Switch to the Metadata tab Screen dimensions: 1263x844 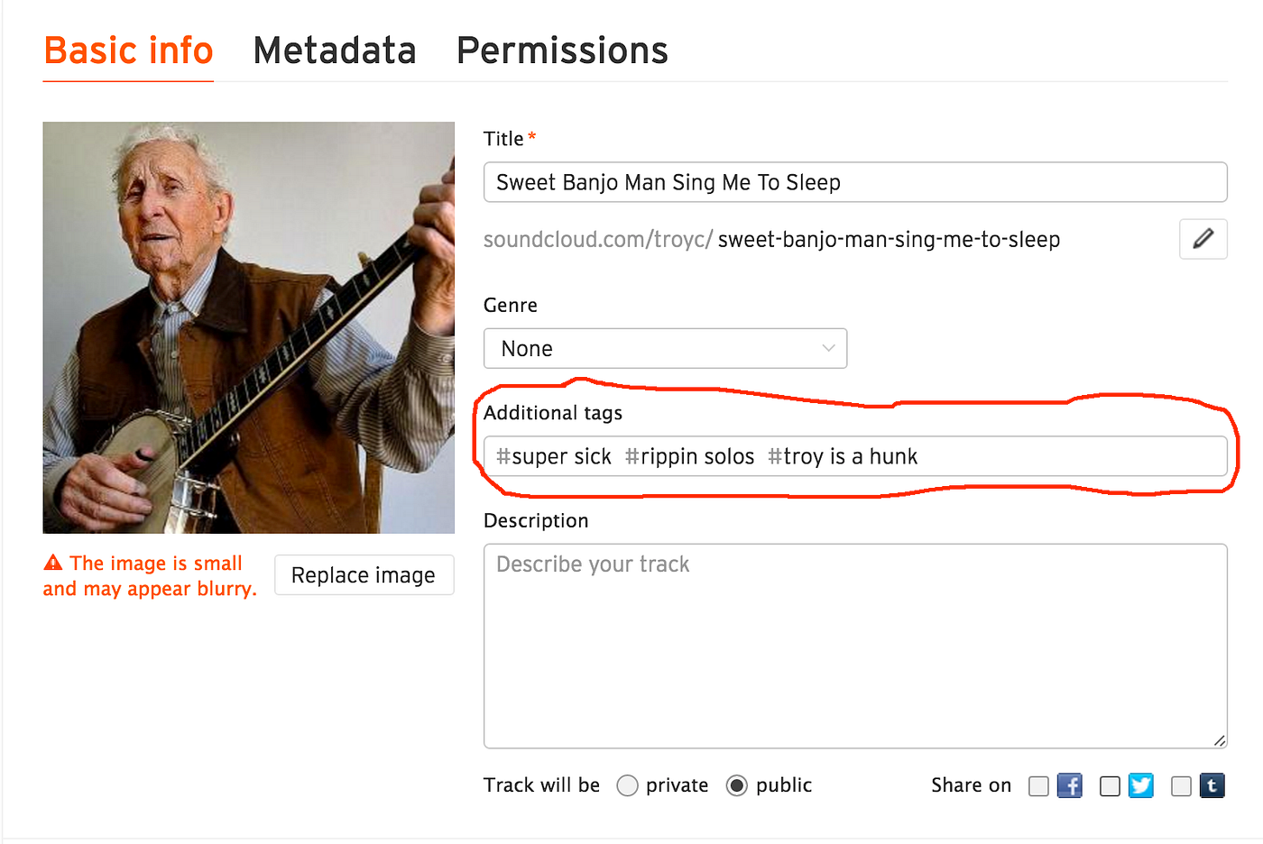(x=335, y=50)
